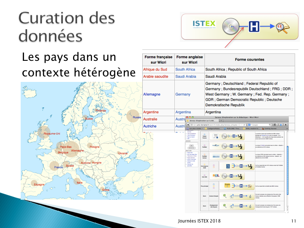The height and width of the screenshot is (228, 304).
Task: Click the computer user icon in PubMed Central row
Action: point(240,156)
